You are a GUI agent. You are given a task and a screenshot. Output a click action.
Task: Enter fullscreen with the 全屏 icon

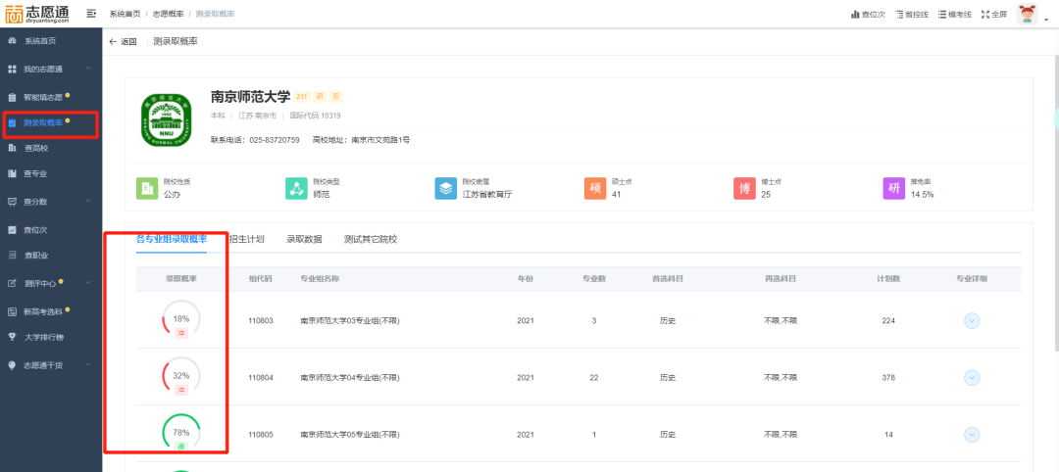click(x=983, y=15)
